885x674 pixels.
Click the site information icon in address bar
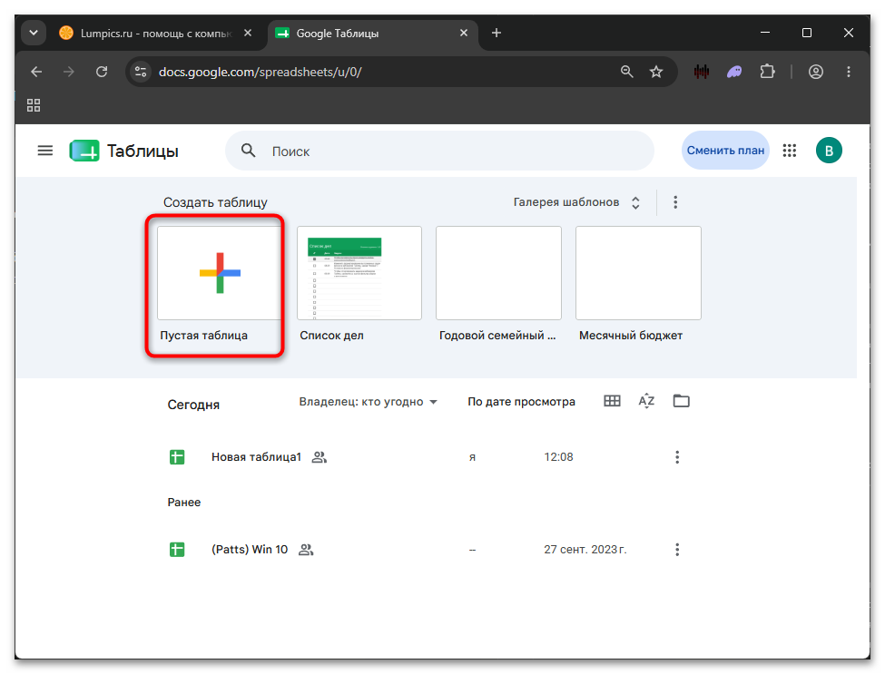click(141, 72)
